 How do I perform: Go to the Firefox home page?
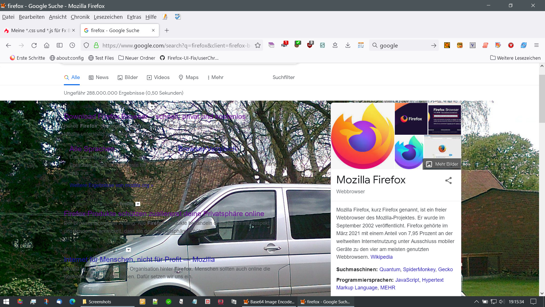(47, 45)
